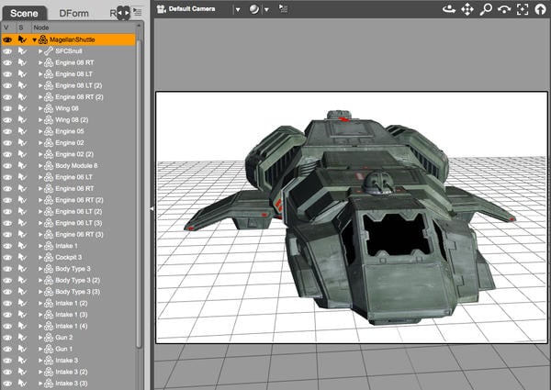Toggle visibility of SFCSnull
This screenshot has width=551, height=390.
pyautogui.click(x=7, y=51)
